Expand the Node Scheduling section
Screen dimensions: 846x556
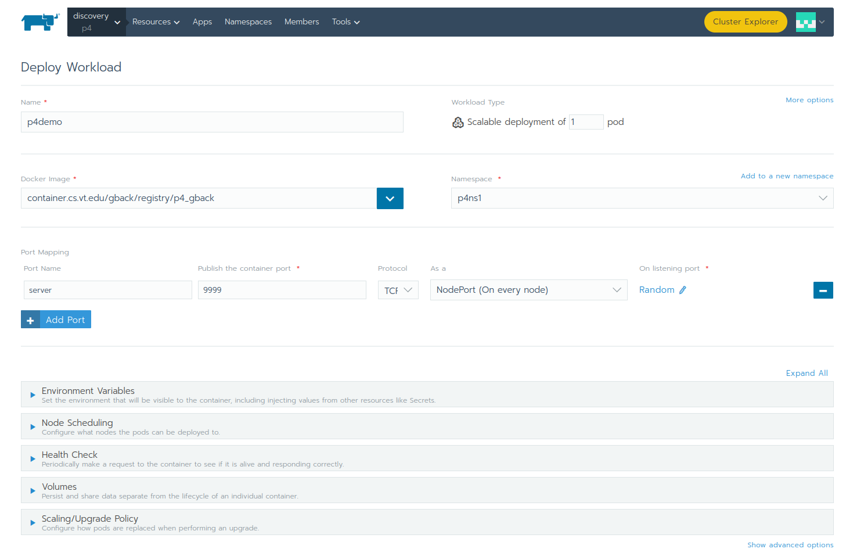click(33, 427)
